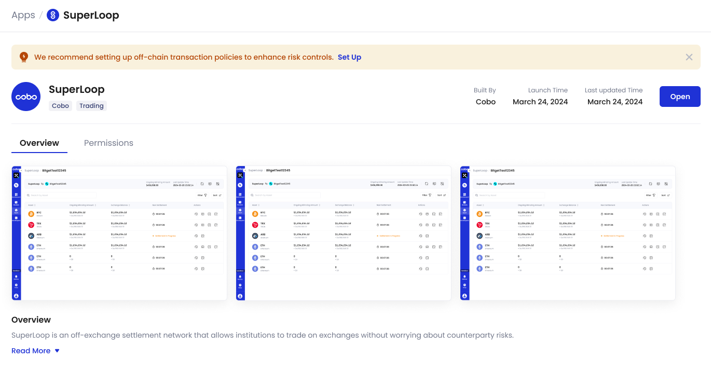Click the SuperLoop breadcrumb icon

[53, 15]
